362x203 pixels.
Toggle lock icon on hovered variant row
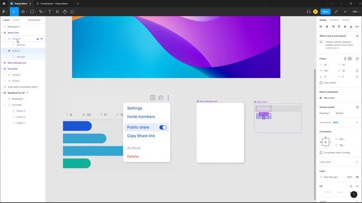tap(38, 39)
